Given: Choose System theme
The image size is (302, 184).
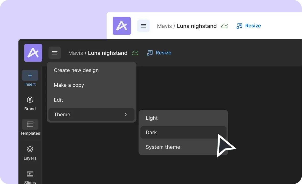Looking at the screenshot, I should point(163,147).
